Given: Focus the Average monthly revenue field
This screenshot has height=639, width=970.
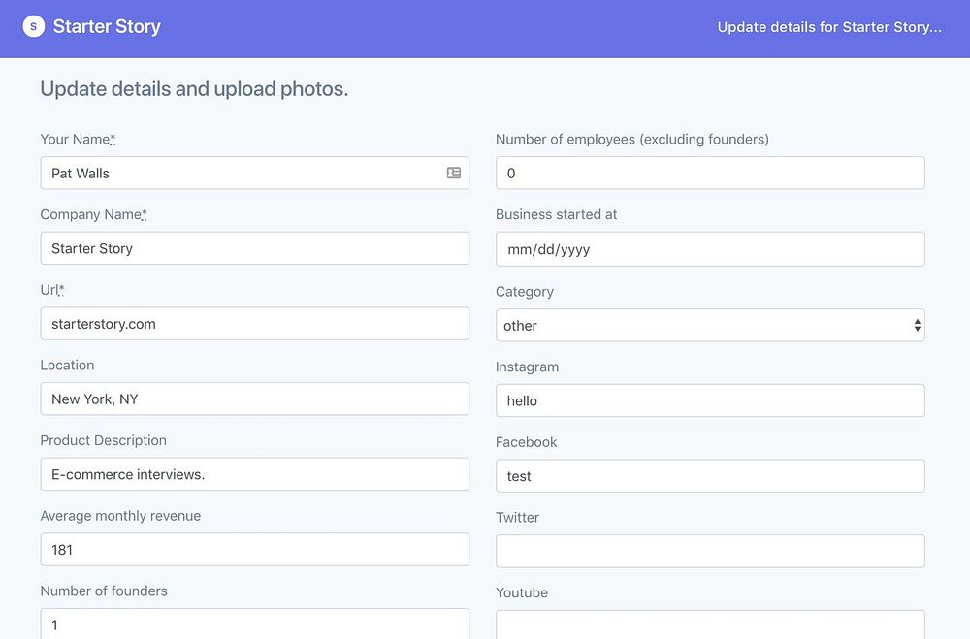Looking at the screenshot, I should point(254,550).
